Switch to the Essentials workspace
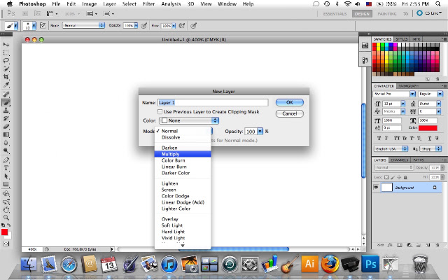This screenshot has width=448, height=280. [x=335, y=14]
